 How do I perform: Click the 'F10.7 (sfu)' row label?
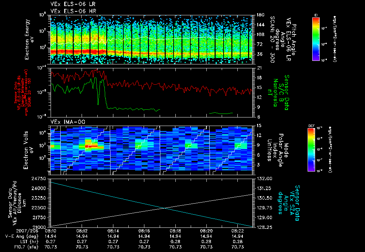tap(26, 247)
